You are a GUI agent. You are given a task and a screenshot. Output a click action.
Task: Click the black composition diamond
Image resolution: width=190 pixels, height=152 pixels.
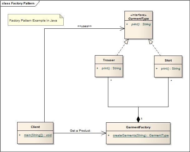point(138,120)
